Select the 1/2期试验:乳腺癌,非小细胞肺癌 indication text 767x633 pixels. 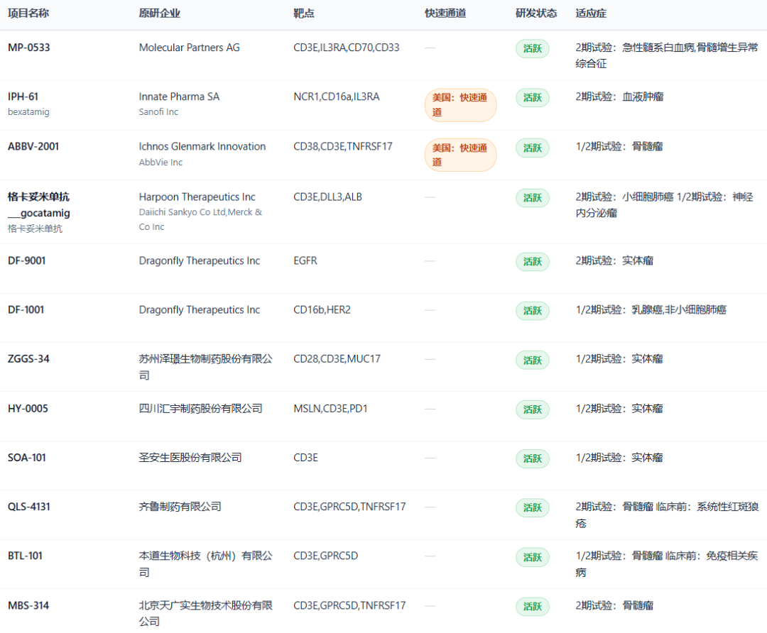pyautogui.click(x=651, y=309)
